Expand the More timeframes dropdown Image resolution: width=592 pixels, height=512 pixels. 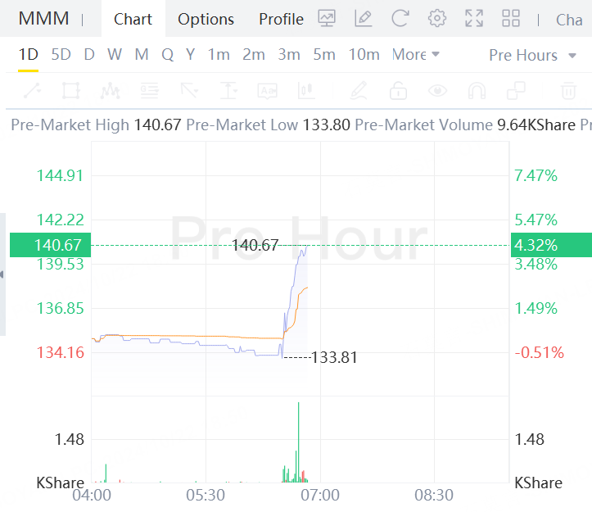pos(416,55)
